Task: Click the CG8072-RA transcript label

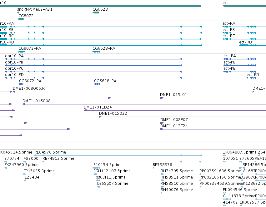Action: pos(30,48)
